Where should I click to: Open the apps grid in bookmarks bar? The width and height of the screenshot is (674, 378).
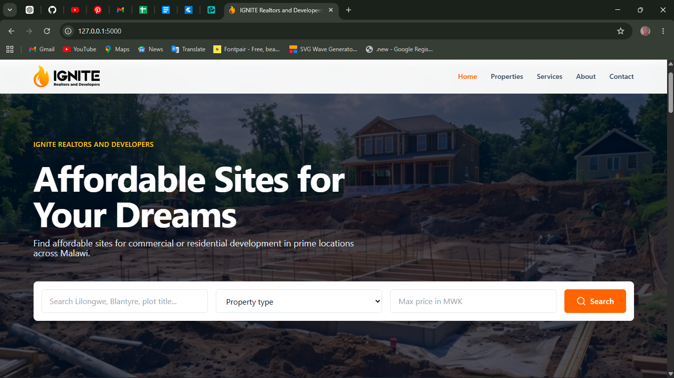[x=10, y=49]
